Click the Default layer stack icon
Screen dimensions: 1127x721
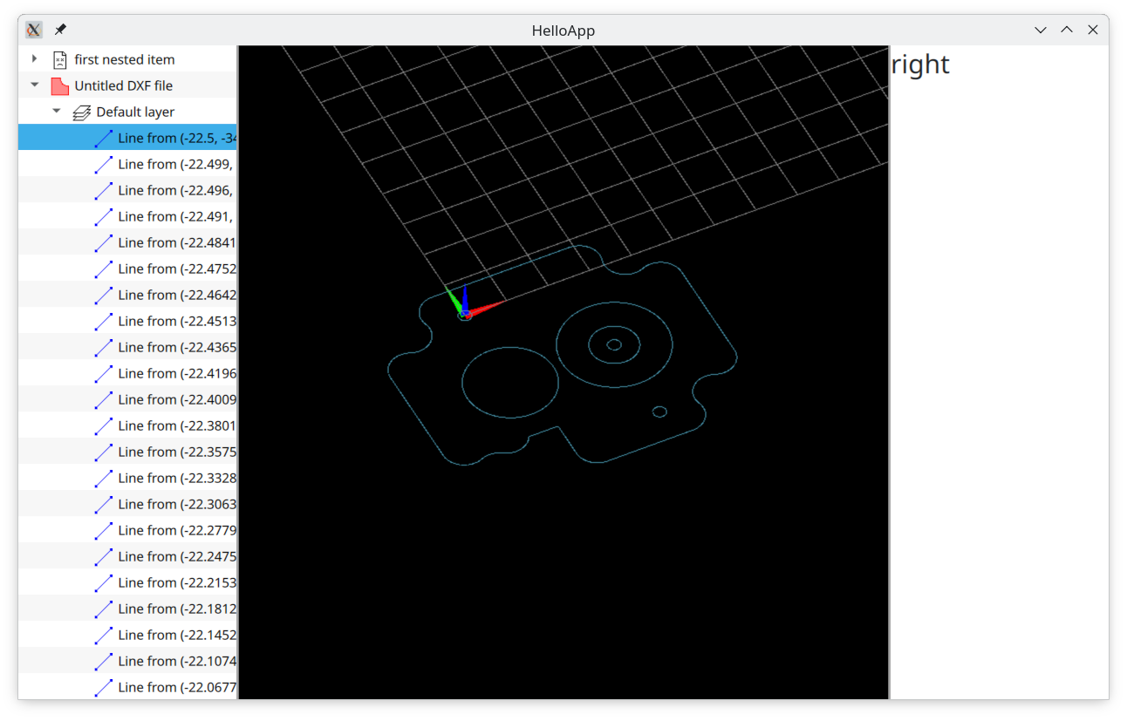tap(81, 112)
